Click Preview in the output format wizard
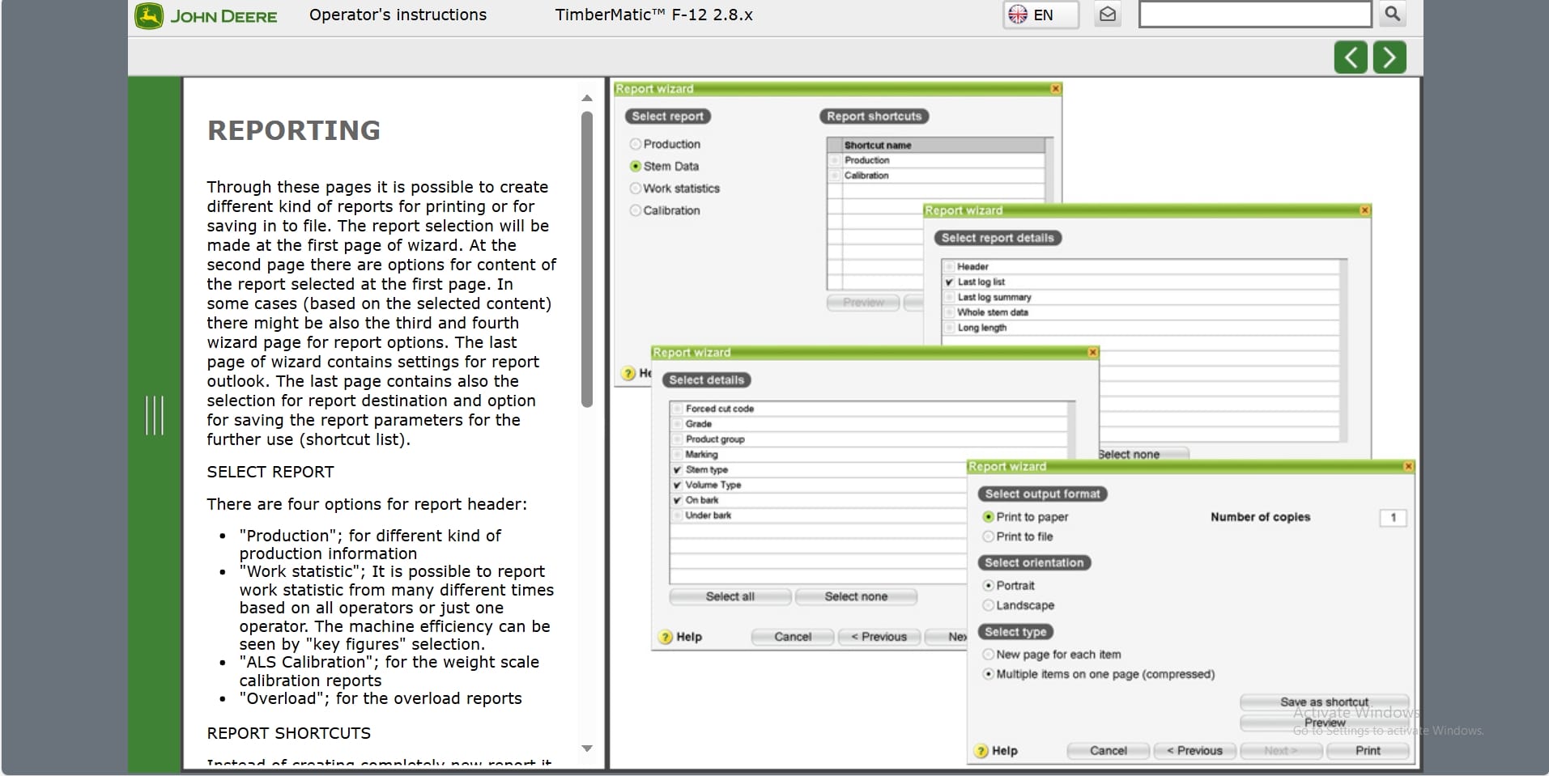 [x=1325, y=723]
